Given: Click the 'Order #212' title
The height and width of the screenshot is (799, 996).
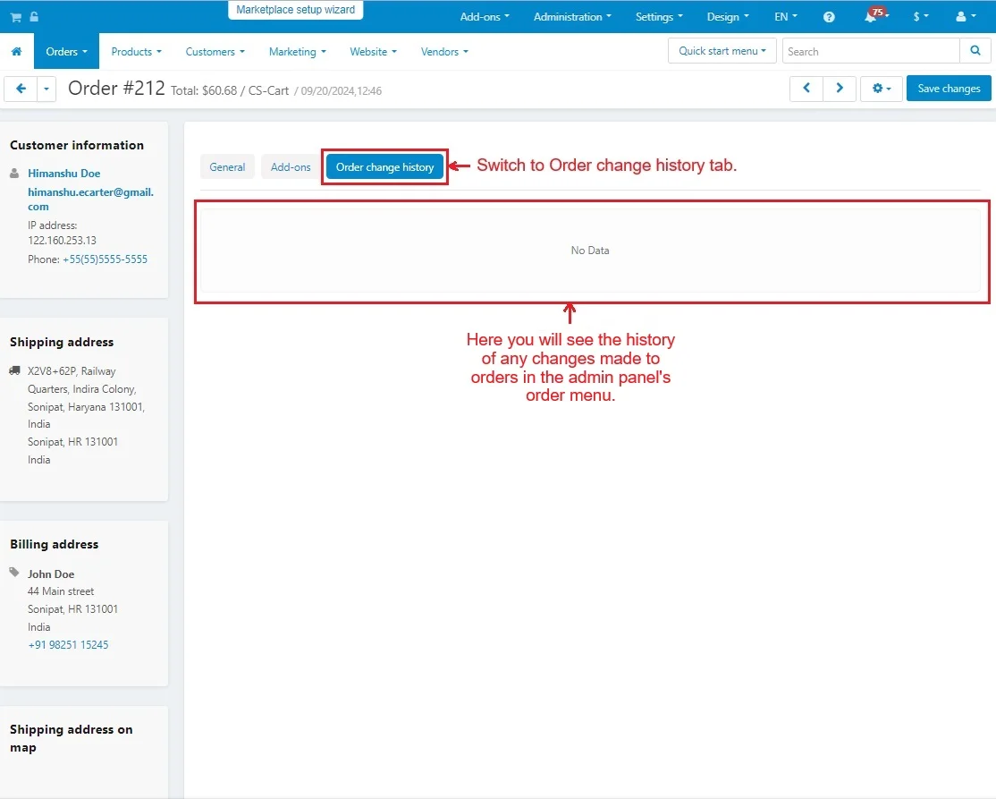Looking at the screenshot, I should [116, 88].
